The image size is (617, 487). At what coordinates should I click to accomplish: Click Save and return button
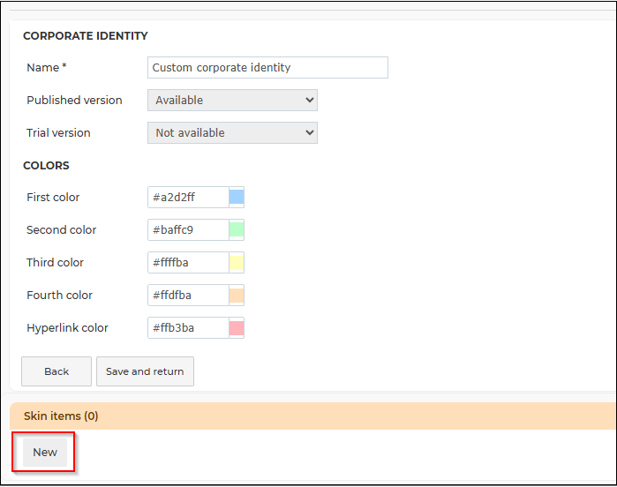pyautogui.click(x=145, y=371)
